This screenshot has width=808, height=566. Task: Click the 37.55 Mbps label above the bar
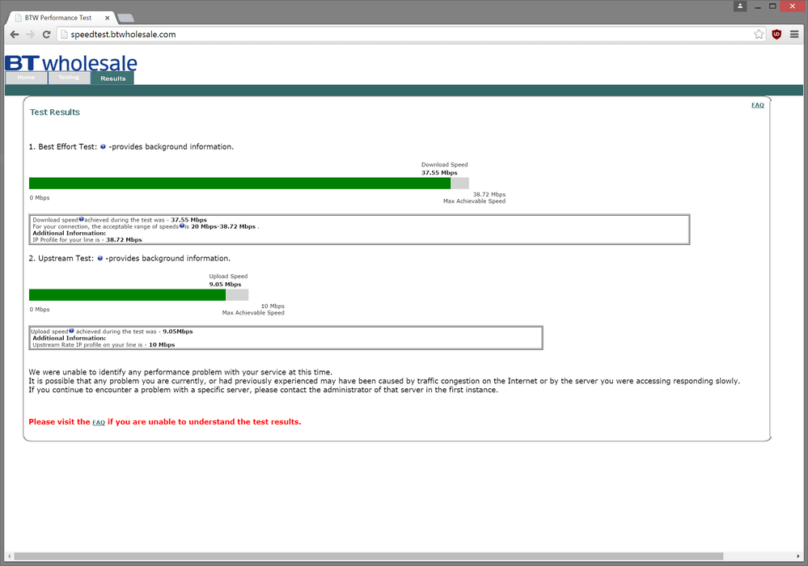[x=439, y=173]
